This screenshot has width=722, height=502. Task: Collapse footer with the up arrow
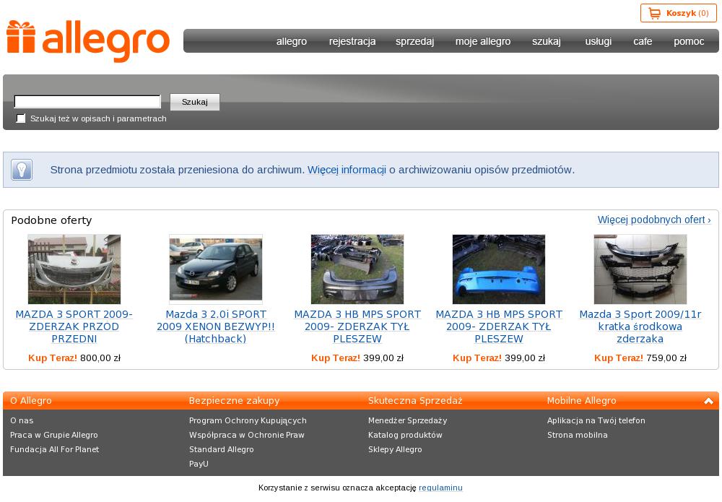click(x=709, y=401)
